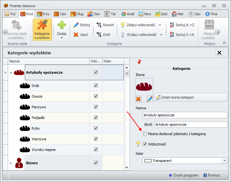
Task: Click the Edytuj pencil button
Action: (x=82, y=25)
